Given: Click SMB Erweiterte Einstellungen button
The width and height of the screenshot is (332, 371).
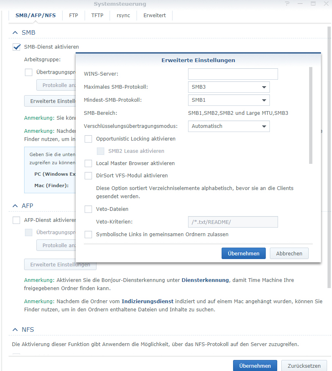Looking at the screenshot, I should tap(50, 101).
